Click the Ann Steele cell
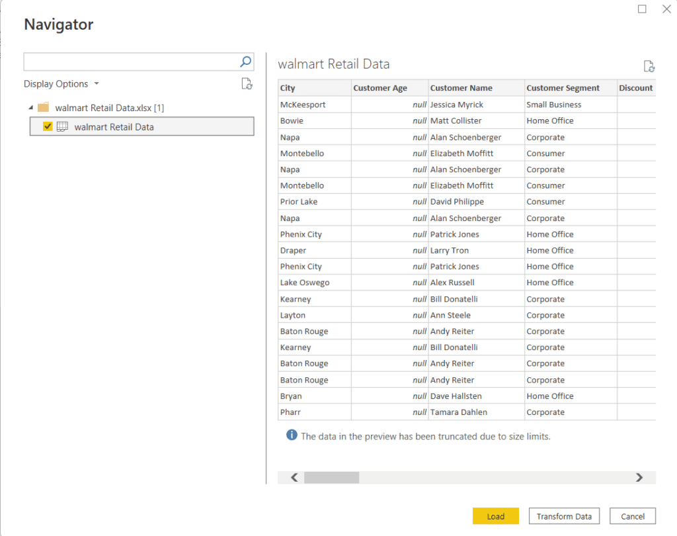 tap(477, 315)
